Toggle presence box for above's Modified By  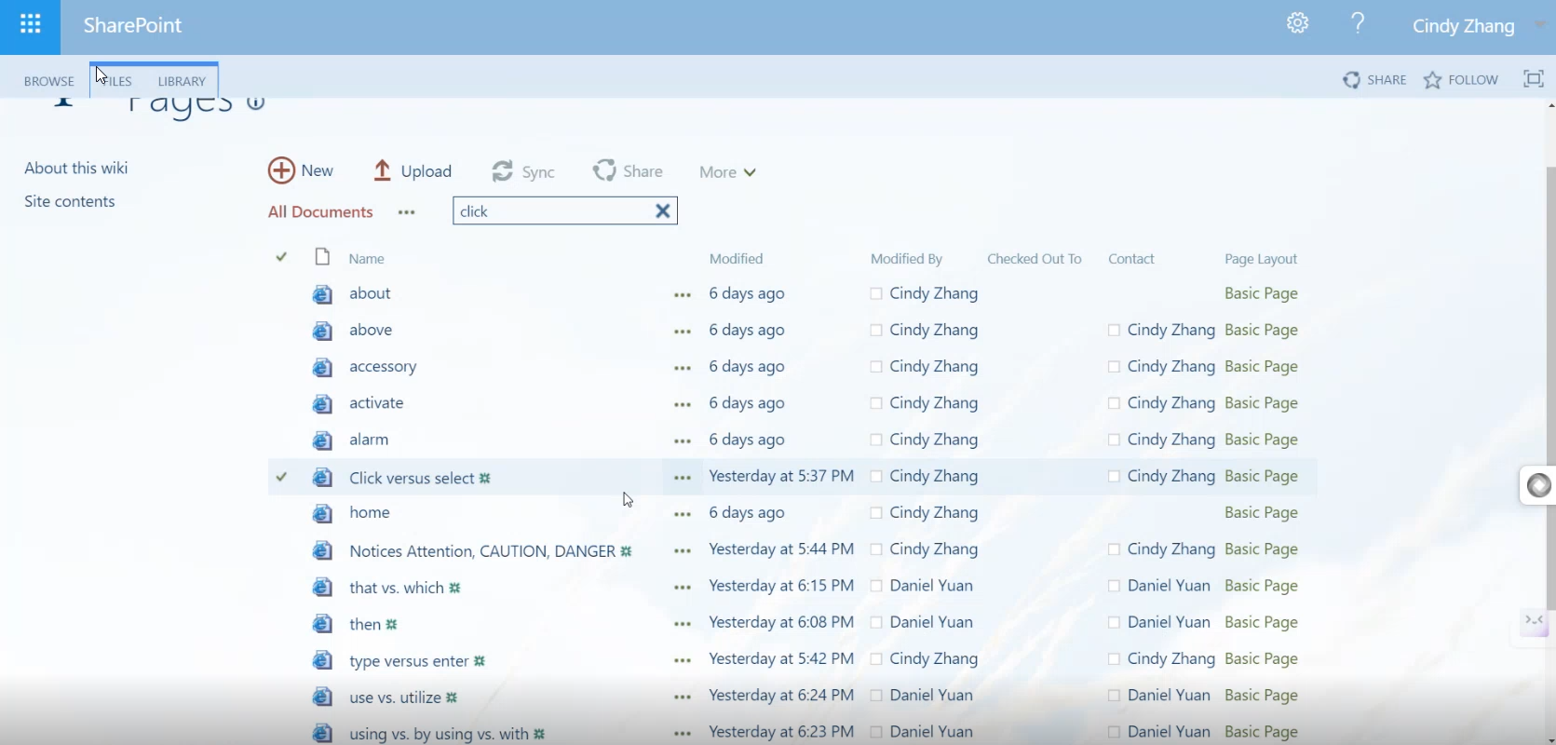(875, 330)
